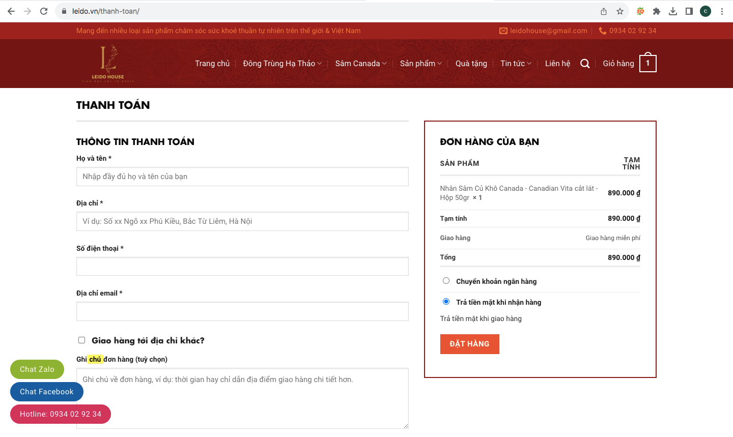This screenshot has width=733, height=437.
Task: Toggle the browser side panel icon
Action: 689,11
